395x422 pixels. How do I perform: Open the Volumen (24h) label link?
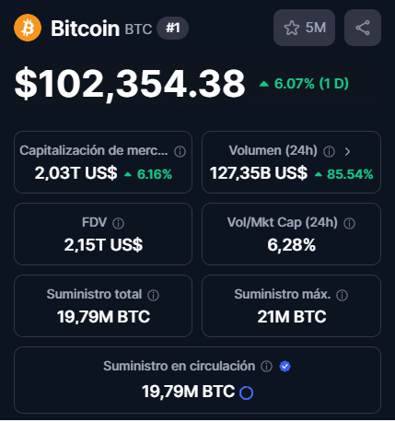pyautogui.click(x=273, y=150)
